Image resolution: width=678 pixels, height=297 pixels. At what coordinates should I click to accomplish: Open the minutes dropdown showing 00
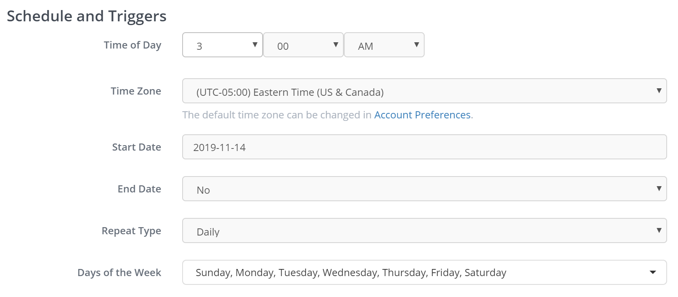(303, 45)
